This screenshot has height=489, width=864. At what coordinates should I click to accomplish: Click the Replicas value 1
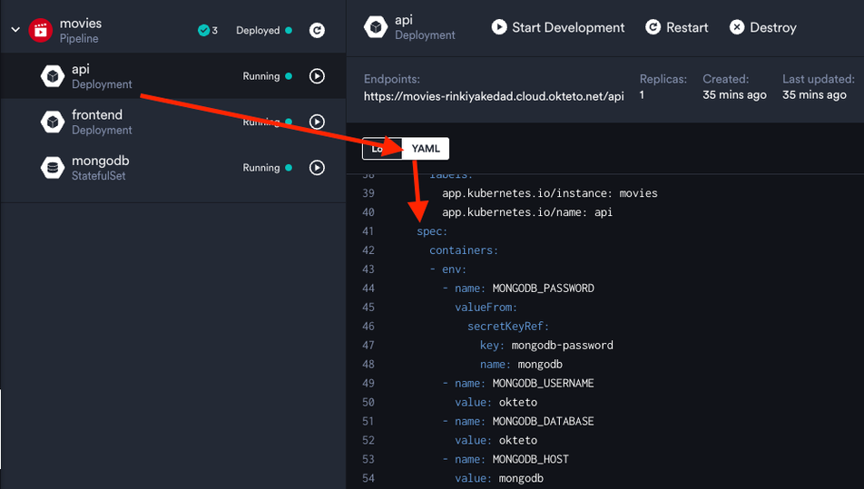pos(642,94)
